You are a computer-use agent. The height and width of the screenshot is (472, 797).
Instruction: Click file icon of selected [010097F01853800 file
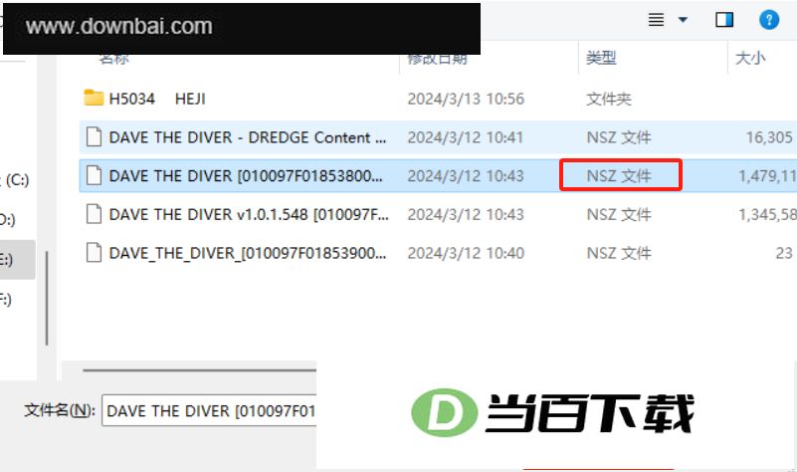94,176
